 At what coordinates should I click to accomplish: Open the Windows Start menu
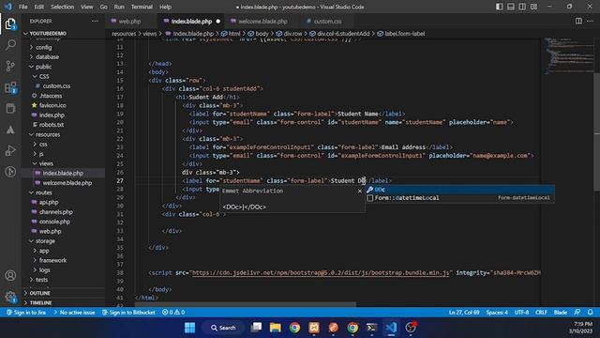pos(189,328)
